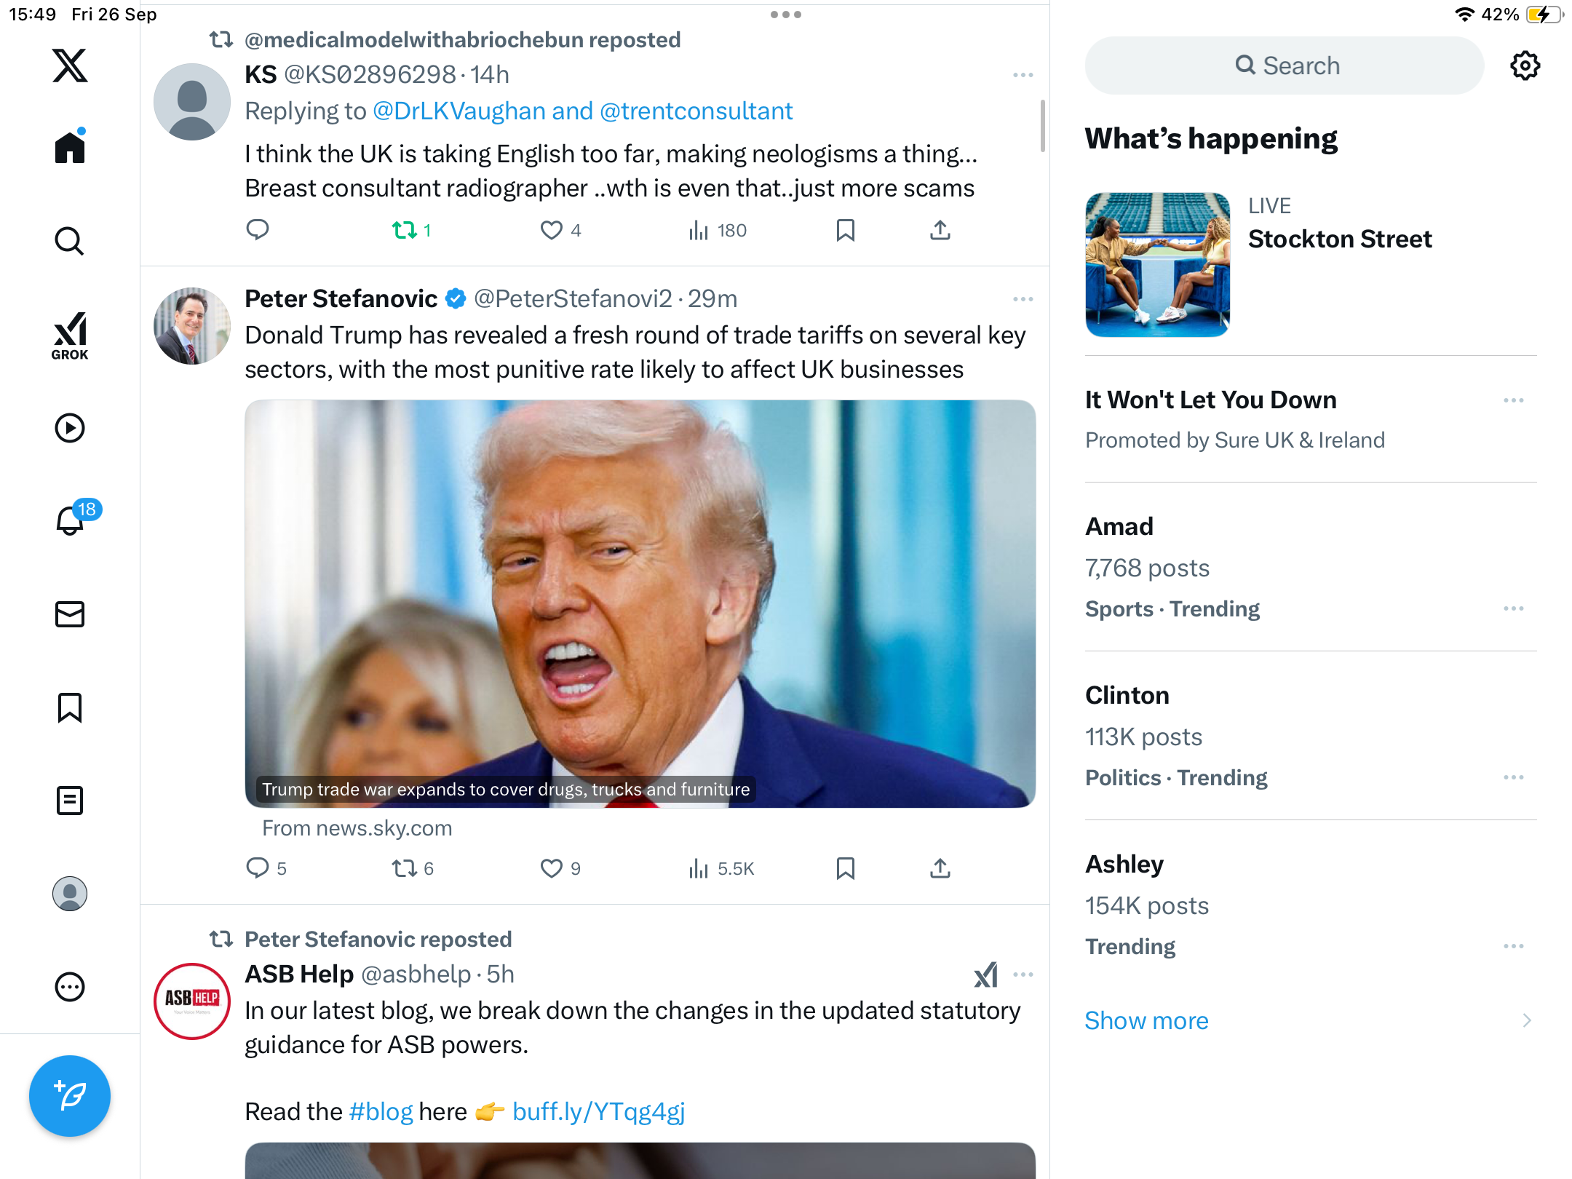Undo repost on the KS post
Viewport: 1572px width, 1179px height.
pyautogui.click(x=405, y=231)
